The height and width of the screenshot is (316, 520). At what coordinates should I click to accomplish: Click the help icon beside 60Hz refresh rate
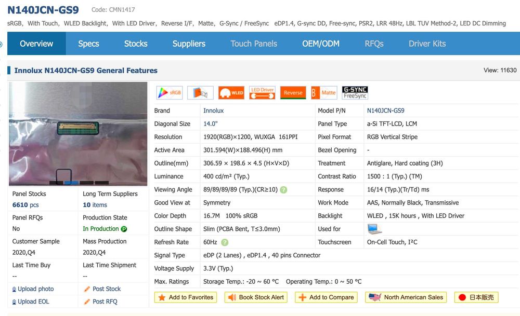(225, 242)
